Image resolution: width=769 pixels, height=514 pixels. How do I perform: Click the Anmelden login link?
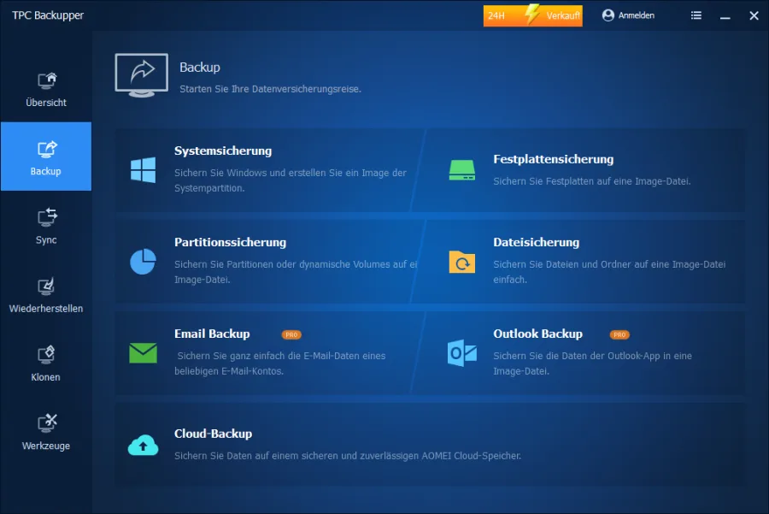[x=636, y=15]
